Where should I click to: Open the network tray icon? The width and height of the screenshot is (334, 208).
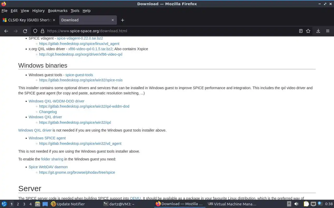(x=313, y=204)
